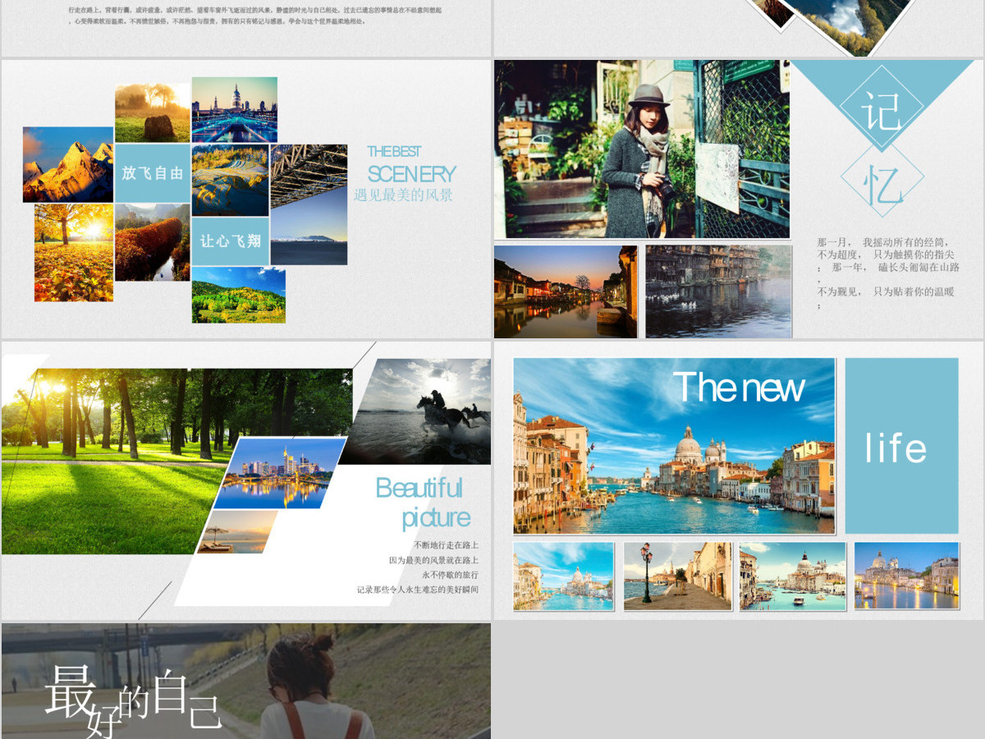
Task: Click the skyline reflected in water photo
Action: tap(281, 473)
